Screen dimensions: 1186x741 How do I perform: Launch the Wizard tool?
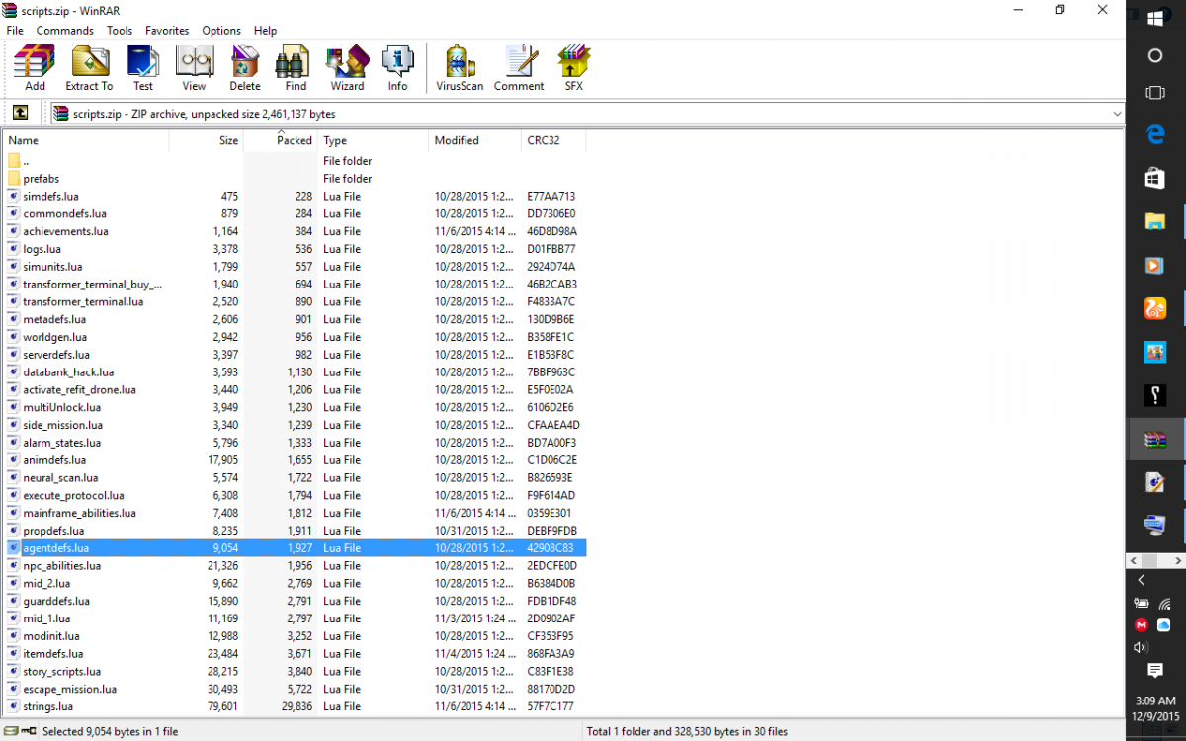click(x=347, y=68)
